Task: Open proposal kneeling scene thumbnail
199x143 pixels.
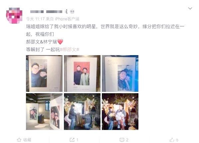Action: [x=82, y=112]
